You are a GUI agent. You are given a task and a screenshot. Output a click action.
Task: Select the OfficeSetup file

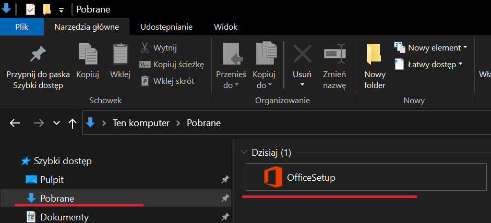311,178
